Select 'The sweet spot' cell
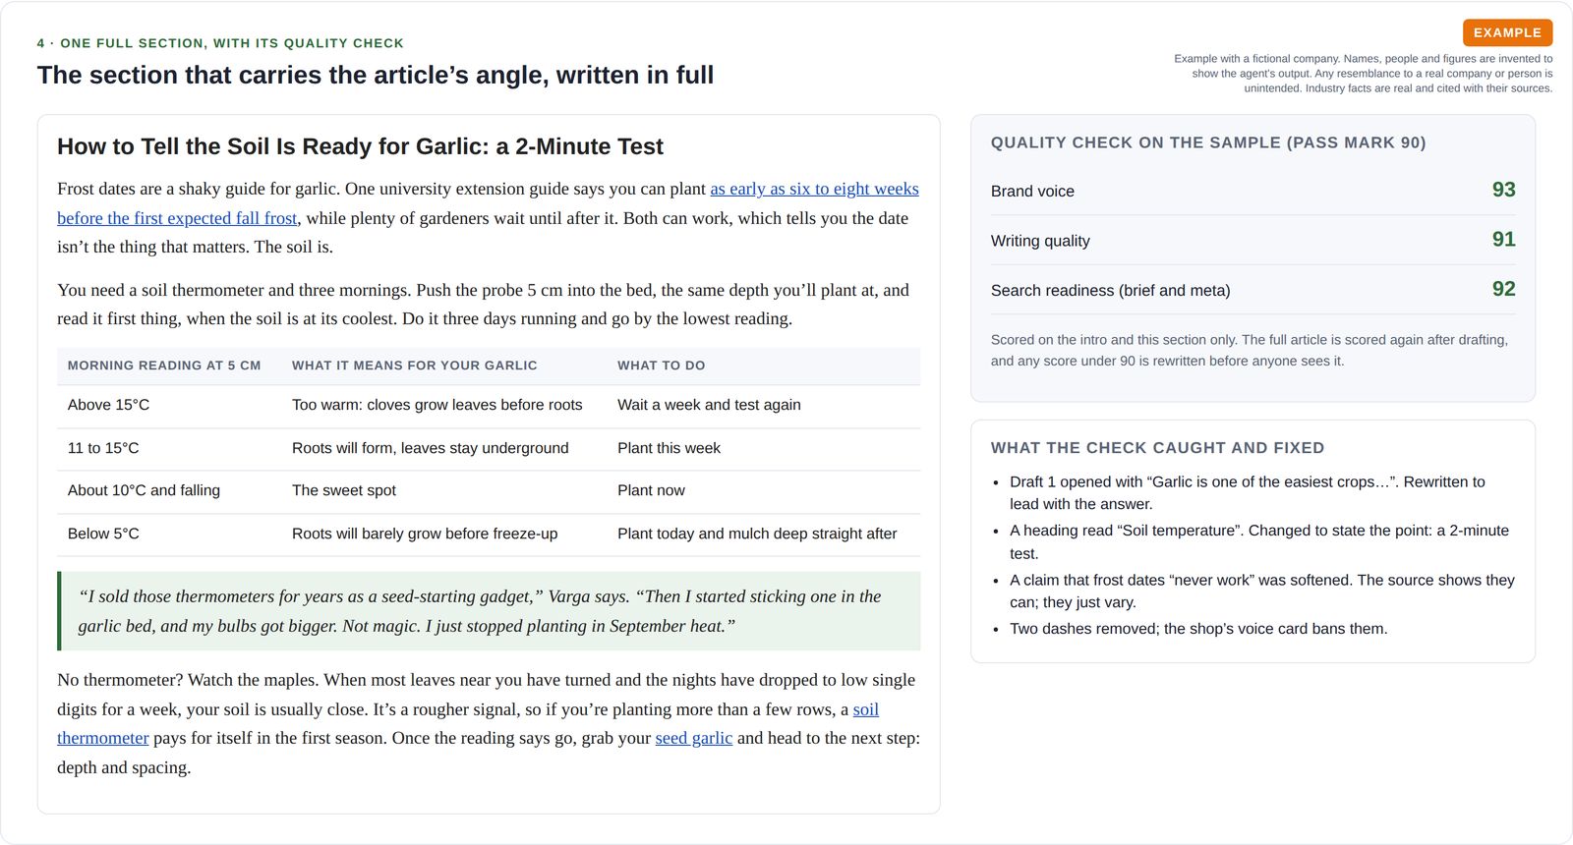The width and height of the screenshot is (1573, 845). [344, 490]
